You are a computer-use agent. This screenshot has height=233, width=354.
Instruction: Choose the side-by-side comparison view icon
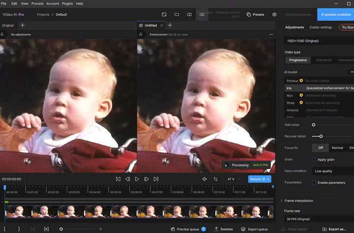202,14
